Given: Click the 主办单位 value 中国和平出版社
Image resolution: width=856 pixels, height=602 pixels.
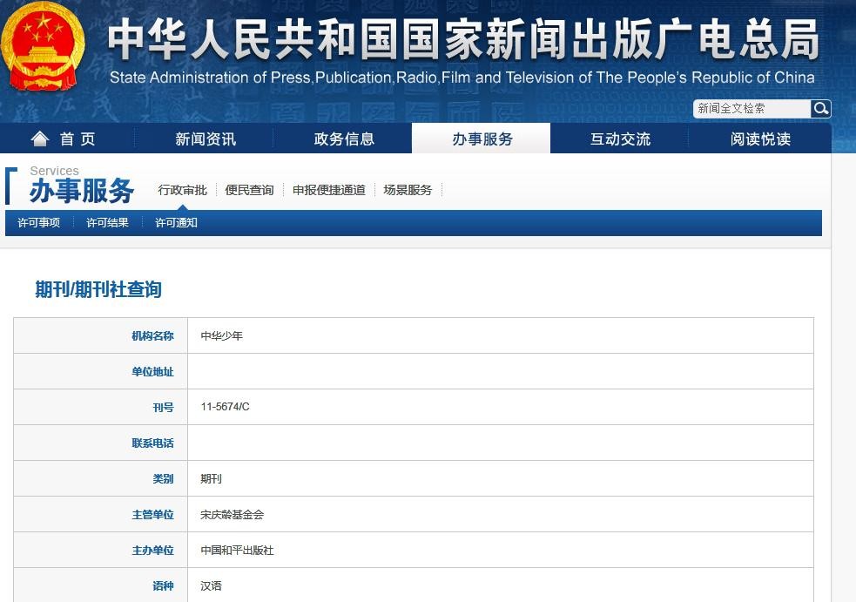Looking at the screenshot, I should (237, 551).
